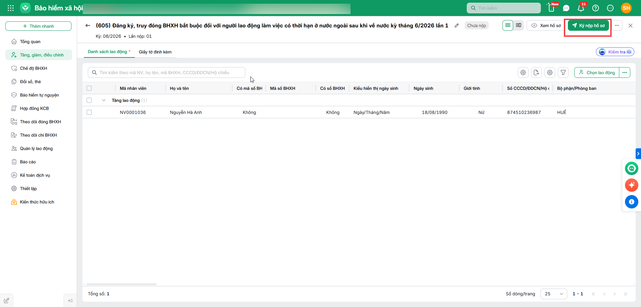
Task: Click the Chưa nộp status badge
Action: [x=476, y=25]
